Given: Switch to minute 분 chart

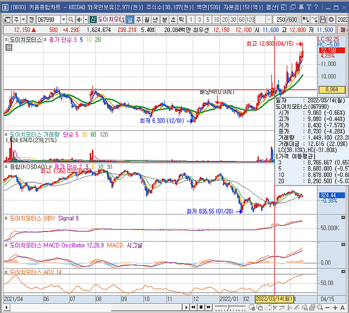Looking at the screenshot, I should click(164, 20).
